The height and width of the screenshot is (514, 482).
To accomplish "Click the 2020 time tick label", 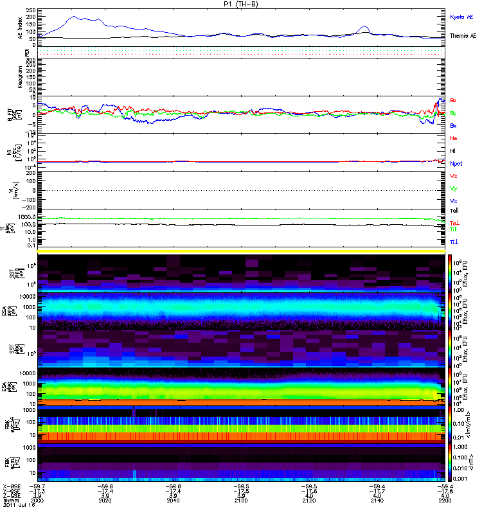I will tap(105, 501).
